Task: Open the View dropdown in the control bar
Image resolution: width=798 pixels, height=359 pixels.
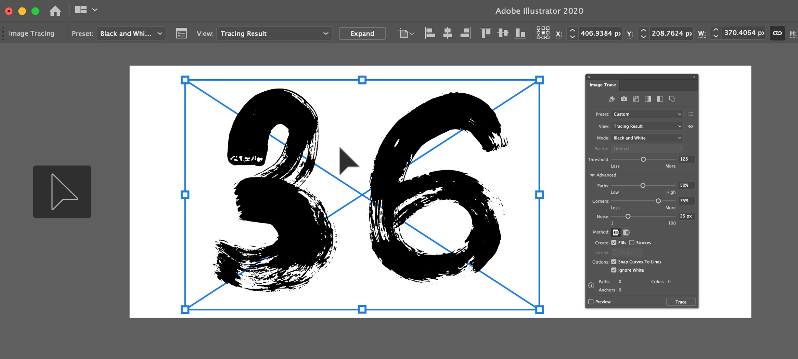Action: click(x=274, y=34)
